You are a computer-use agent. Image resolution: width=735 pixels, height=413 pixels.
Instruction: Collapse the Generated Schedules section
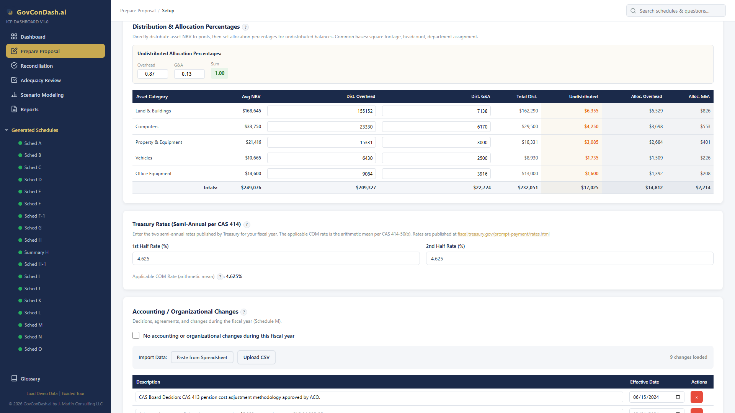tap(6, 130)
